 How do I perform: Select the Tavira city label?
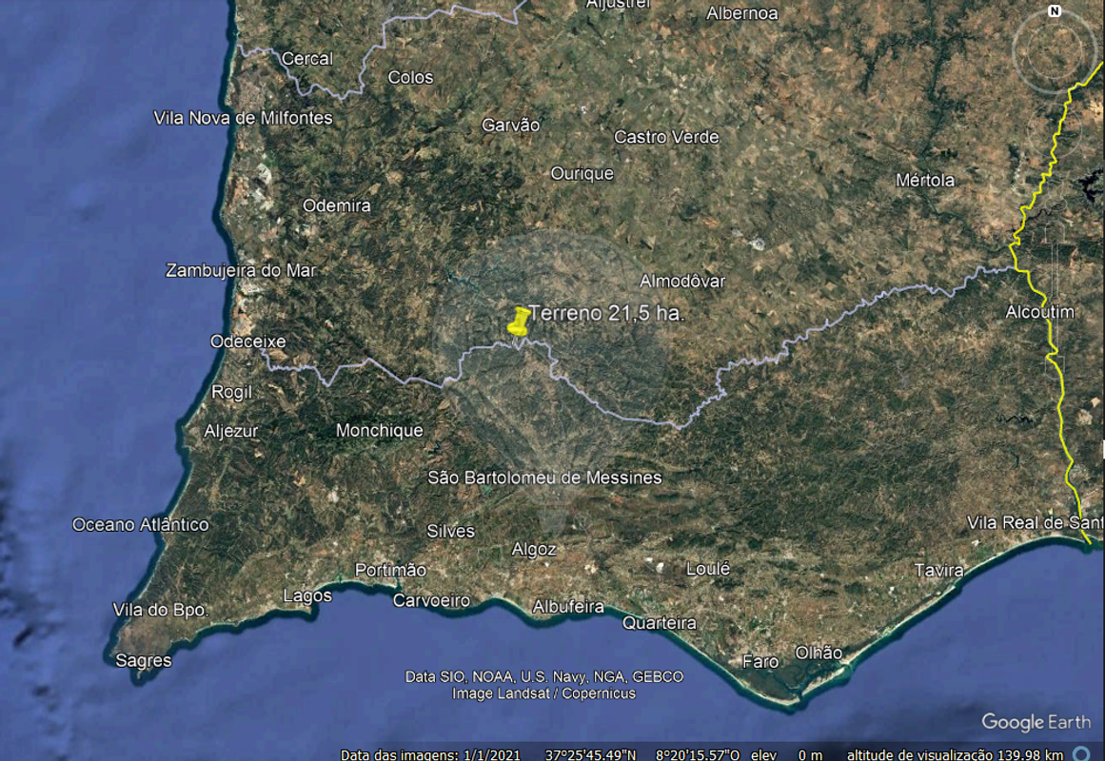[938, 570]
